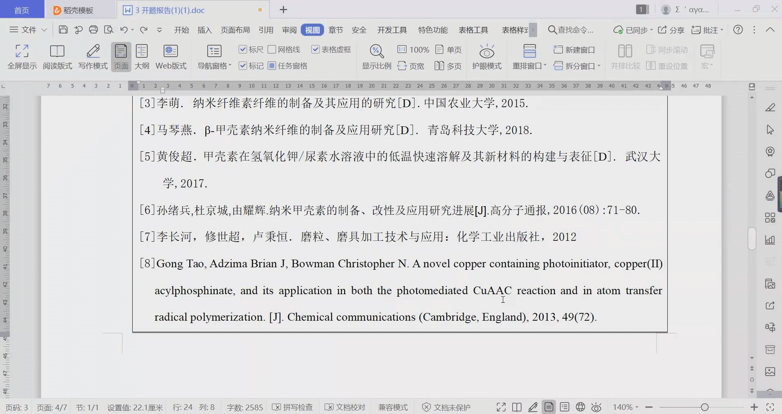Click the chart icon in right sidebar
782x414 pixels.
point(770,240)
